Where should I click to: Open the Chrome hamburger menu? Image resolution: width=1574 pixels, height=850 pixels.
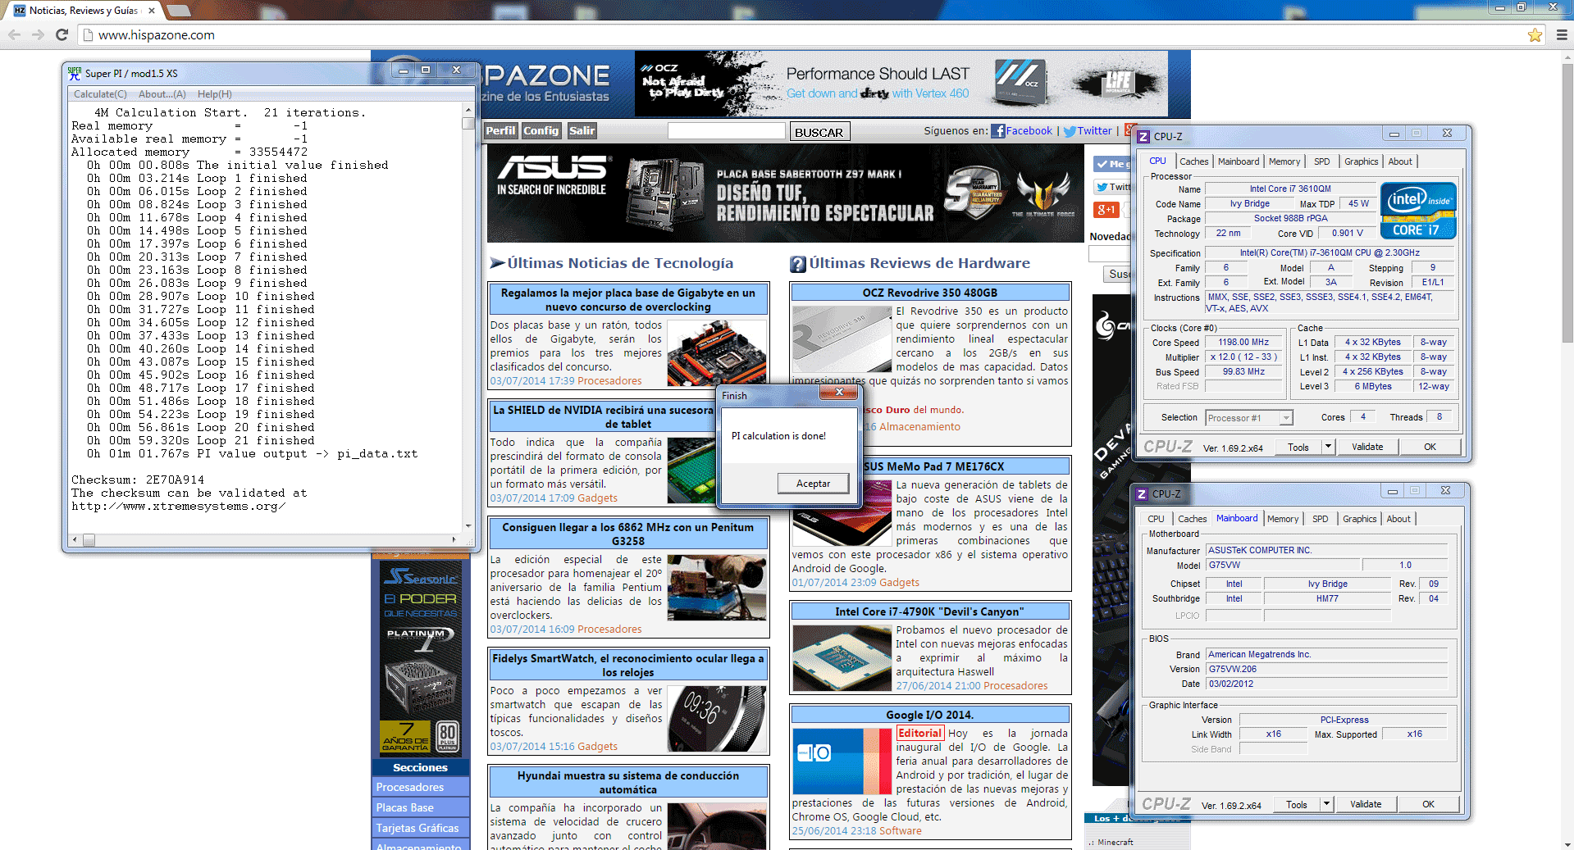(x=1562, y=34)
